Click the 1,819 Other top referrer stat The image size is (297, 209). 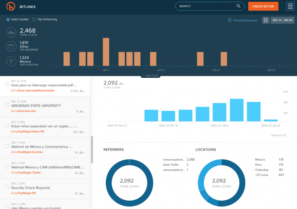point(29,46)
